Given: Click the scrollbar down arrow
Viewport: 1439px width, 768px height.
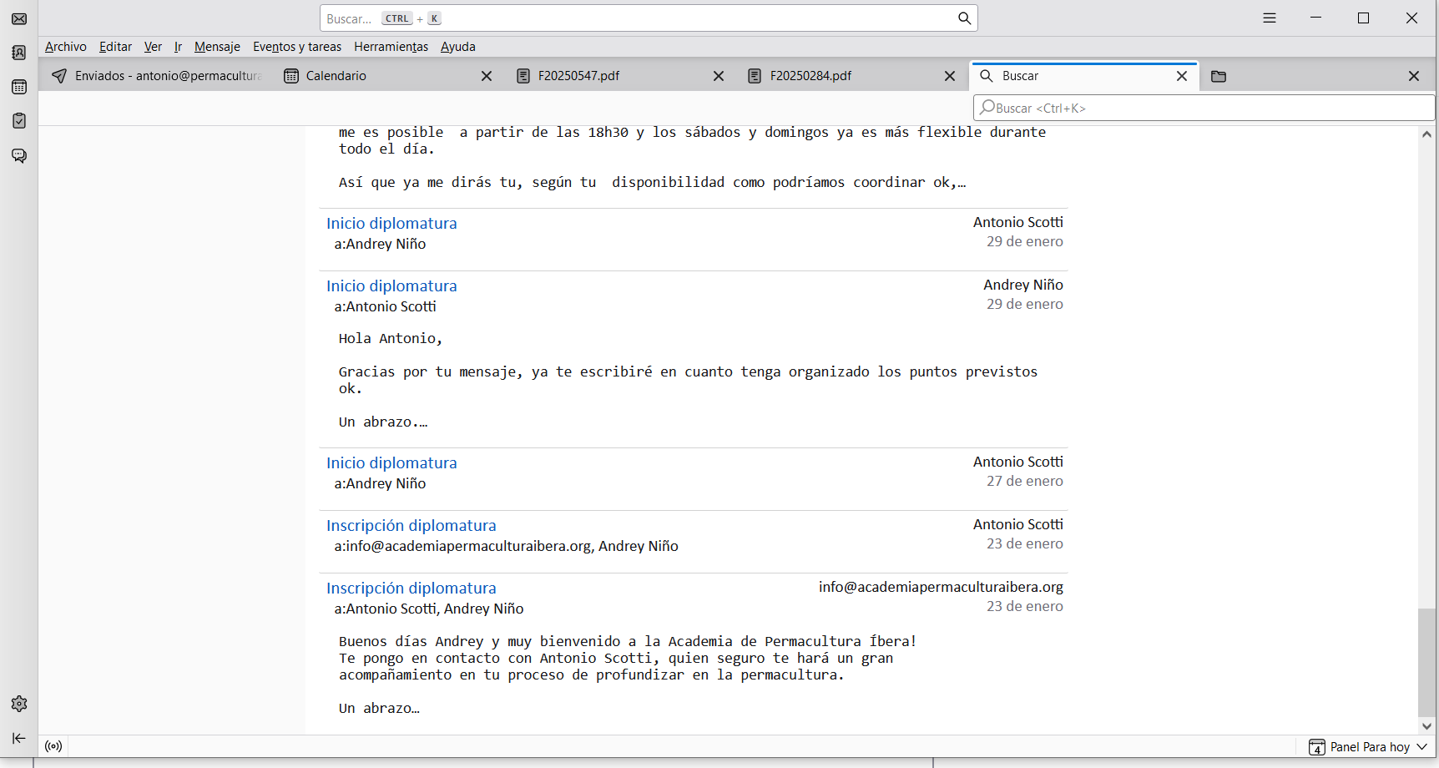Looking at the screenshot, I should coord(1426,726).
